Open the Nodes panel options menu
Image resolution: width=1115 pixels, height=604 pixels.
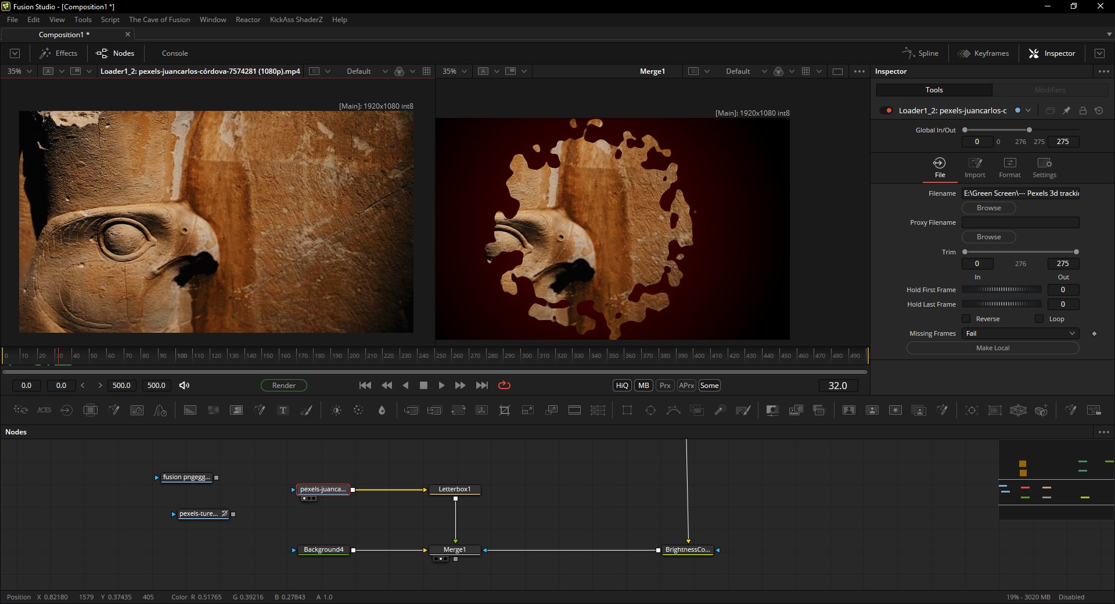click(1103, 432)
